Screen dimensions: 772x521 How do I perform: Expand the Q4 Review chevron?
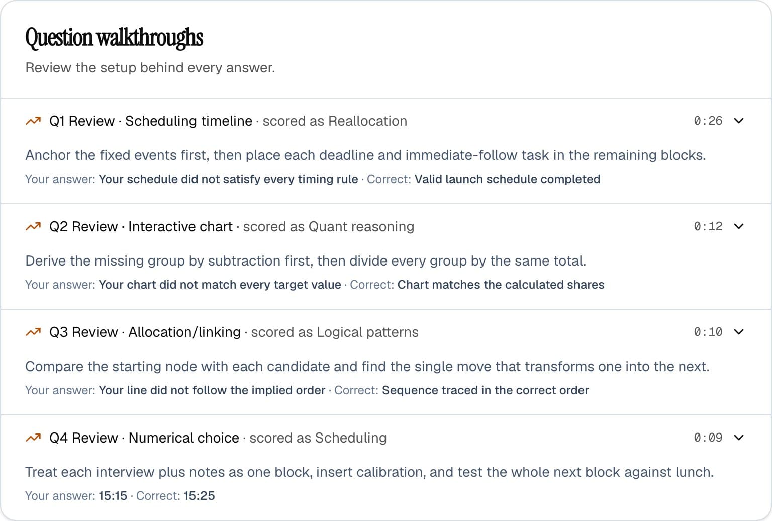[738, 438]
